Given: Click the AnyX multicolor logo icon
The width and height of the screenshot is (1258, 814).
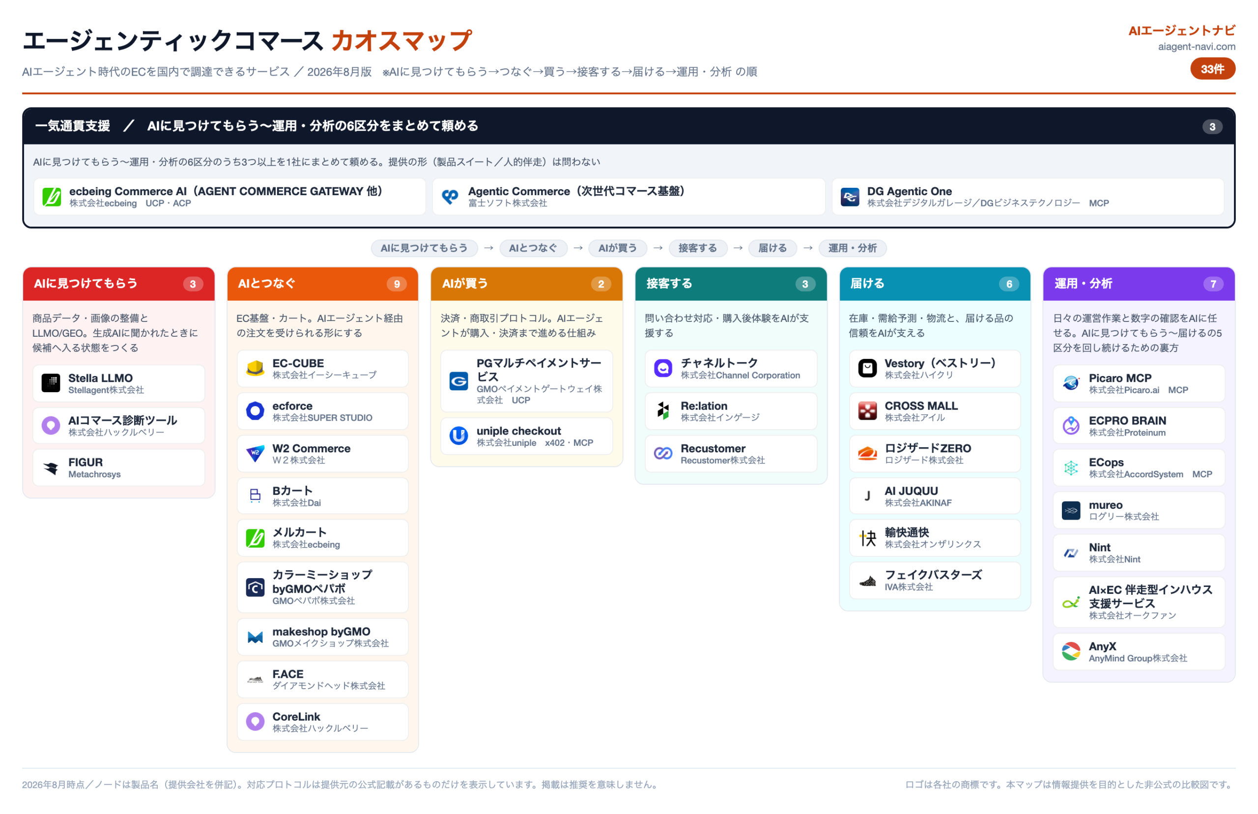Looking at the screenshot, I should click(1071, 652).
